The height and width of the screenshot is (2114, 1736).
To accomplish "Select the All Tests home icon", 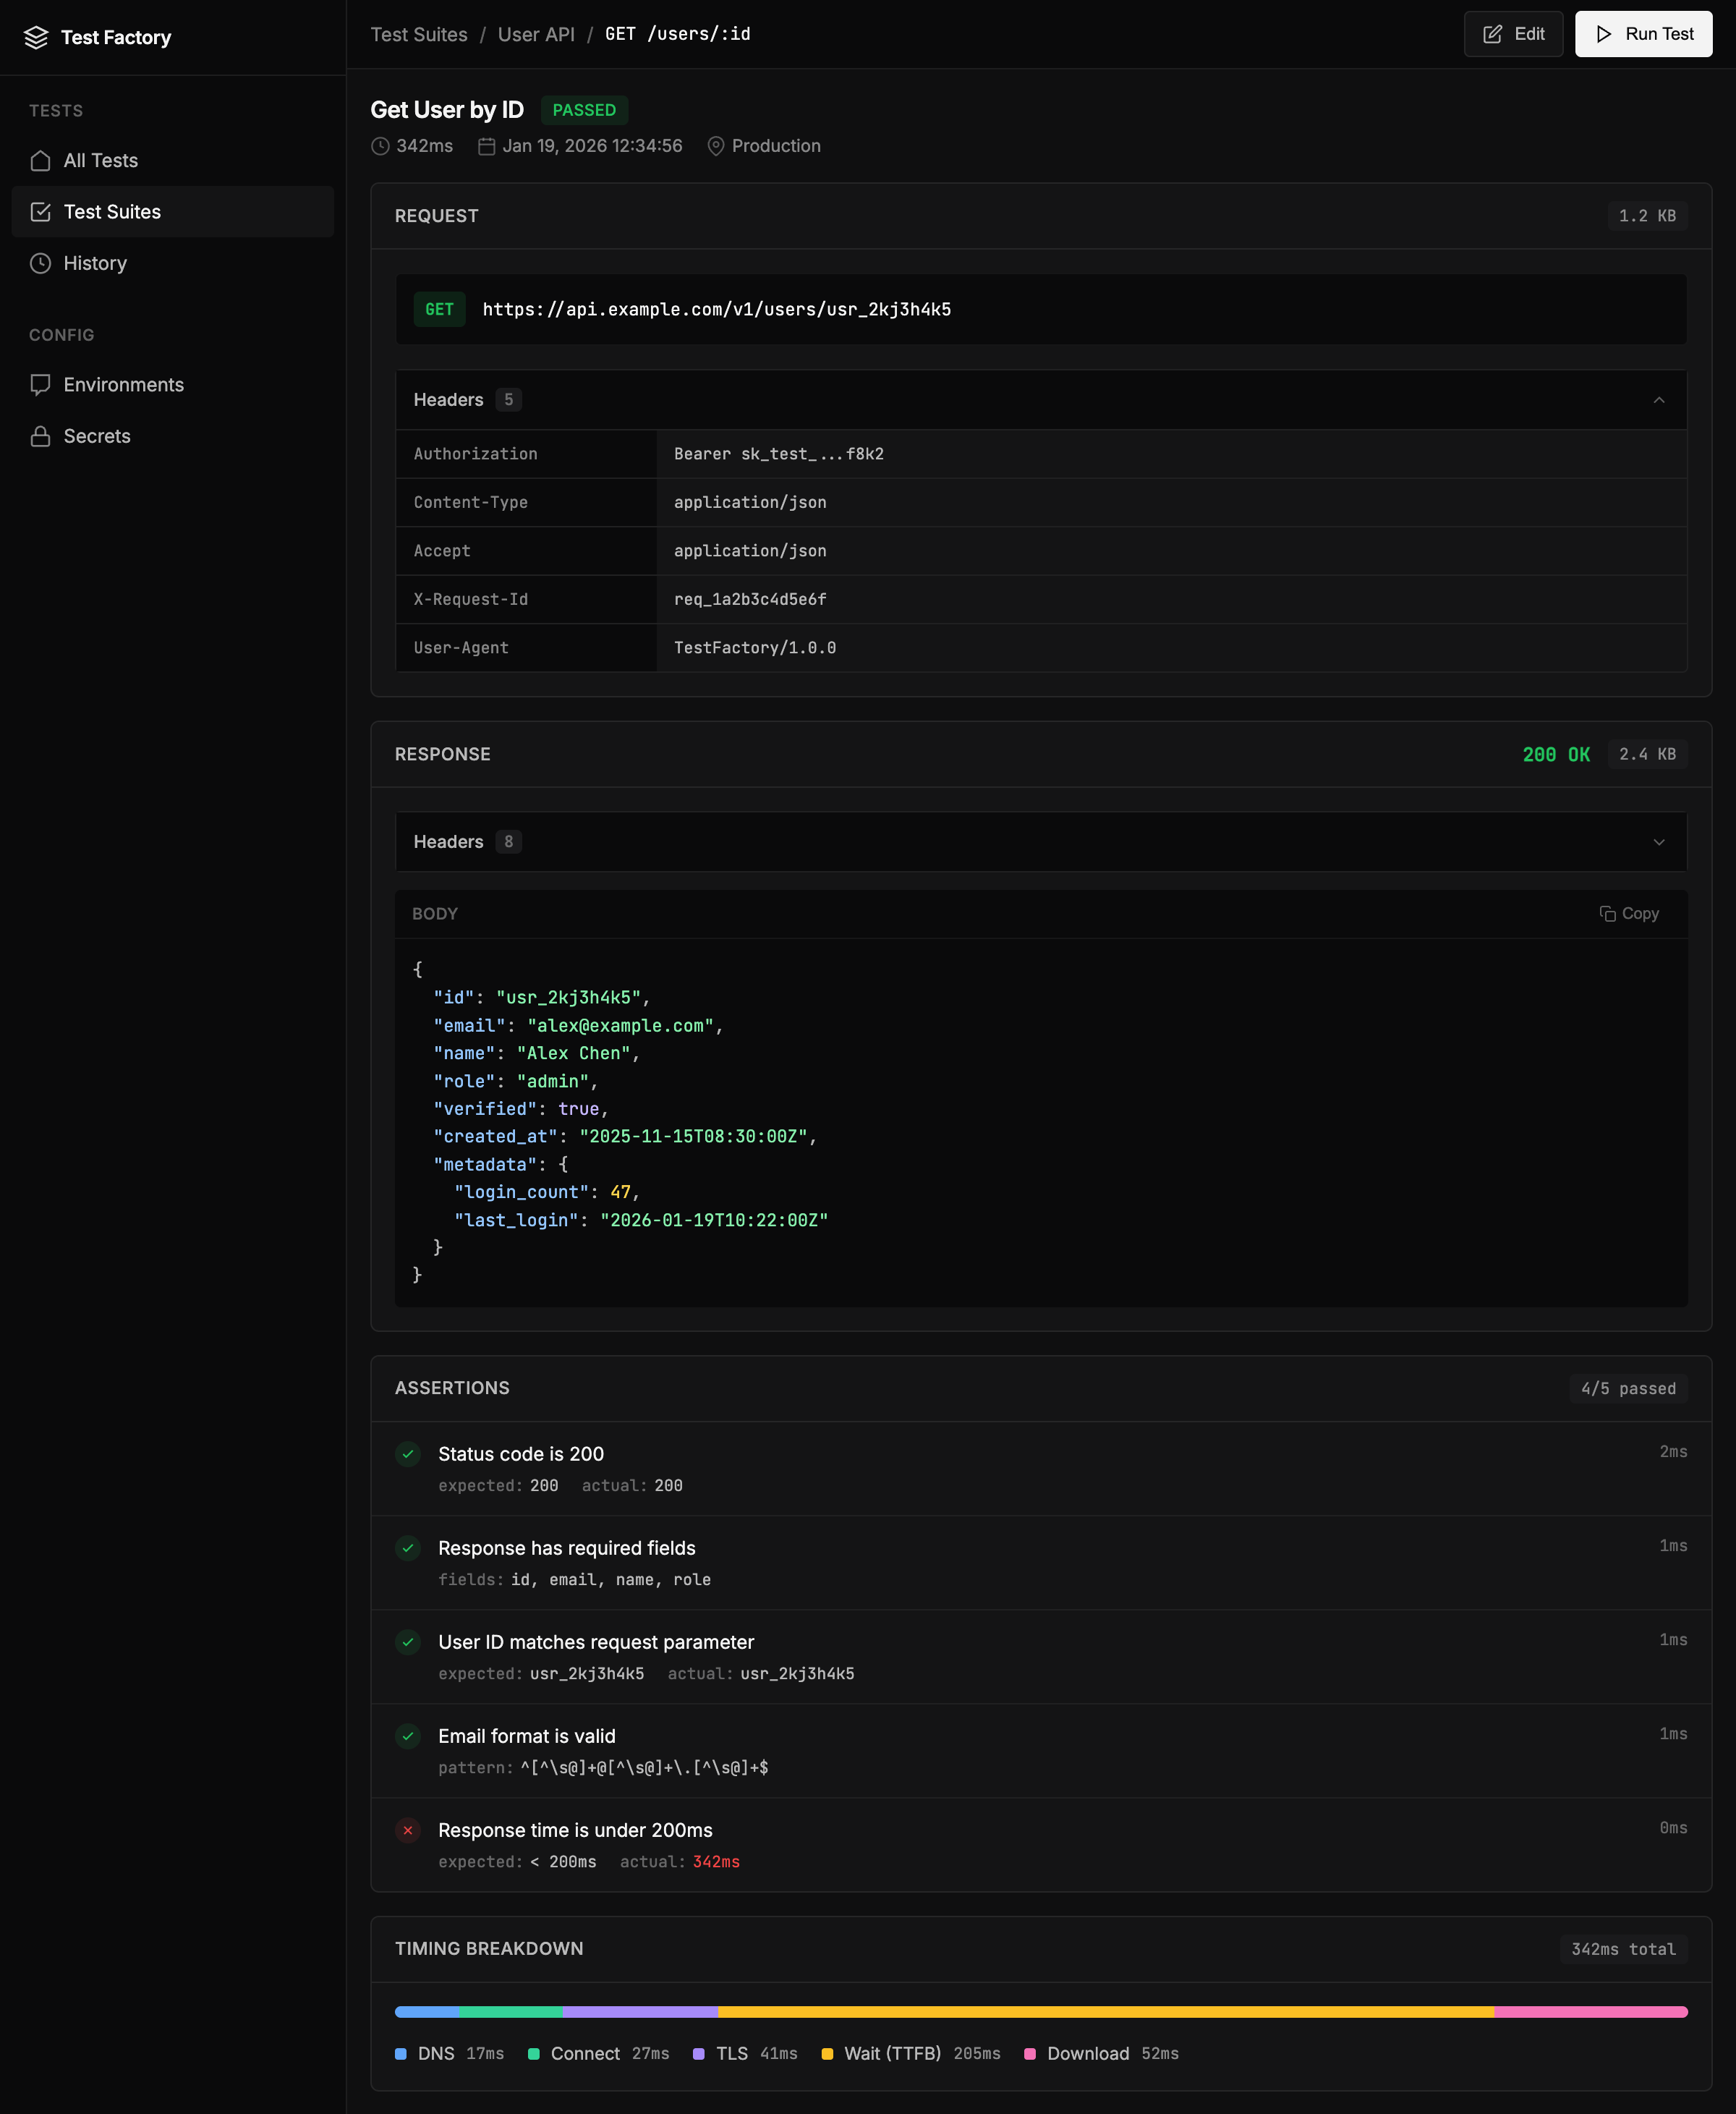I will [40, 160].
